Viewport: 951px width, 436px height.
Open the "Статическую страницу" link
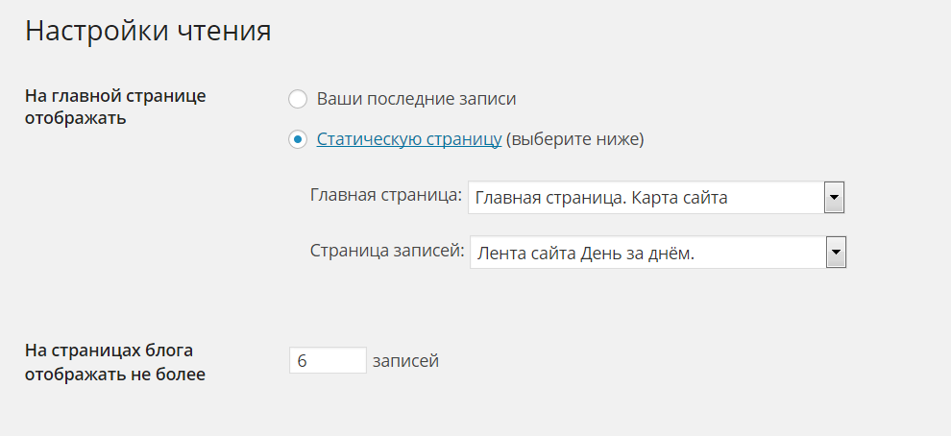[409, 139]
